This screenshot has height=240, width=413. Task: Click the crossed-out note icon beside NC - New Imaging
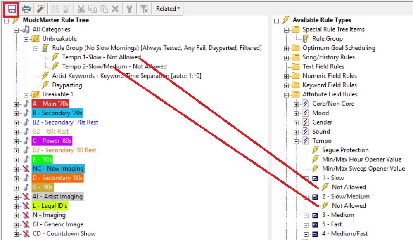coord(26,169)
